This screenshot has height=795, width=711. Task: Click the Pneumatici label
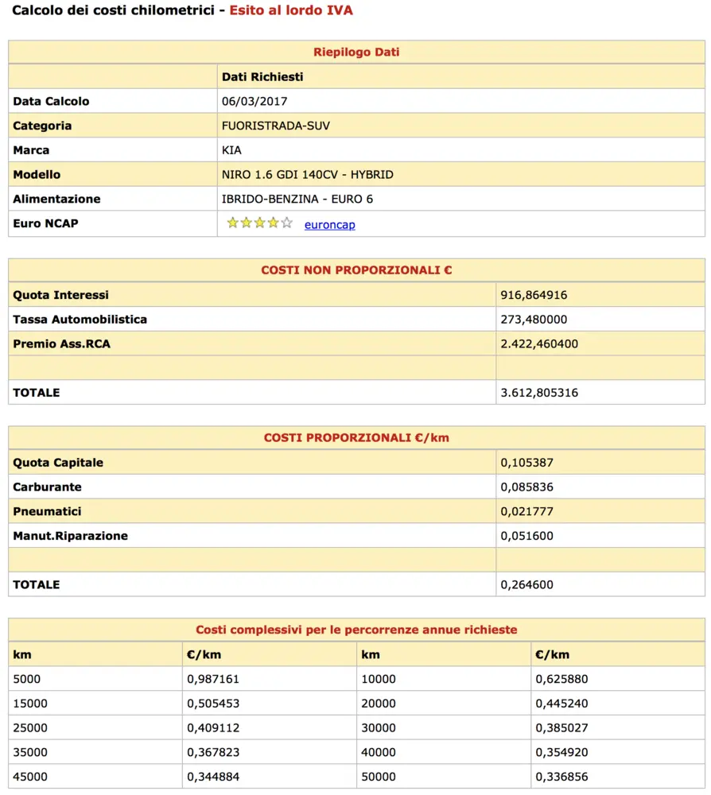(47, 511)
